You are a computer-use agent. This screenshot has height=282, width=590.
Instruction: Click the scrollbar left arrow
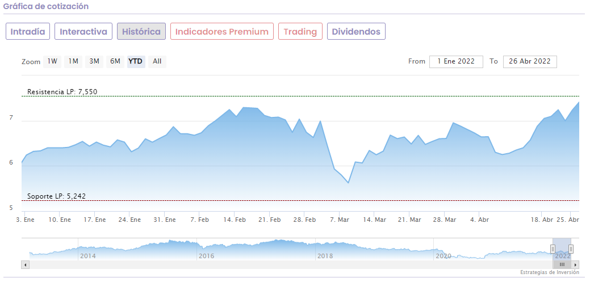point(25,264)
